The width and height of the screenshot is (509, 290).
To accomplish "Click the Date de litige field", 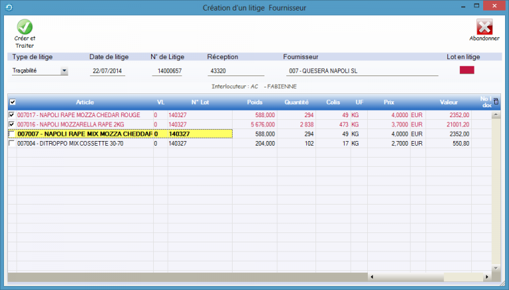I will coord(107,71).
